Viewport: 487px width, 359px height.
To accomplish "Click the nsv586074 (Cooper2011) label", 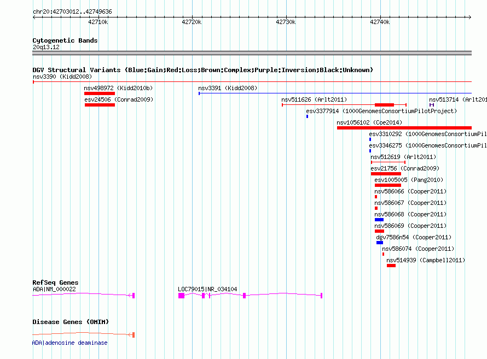I will tap(418, 249).
